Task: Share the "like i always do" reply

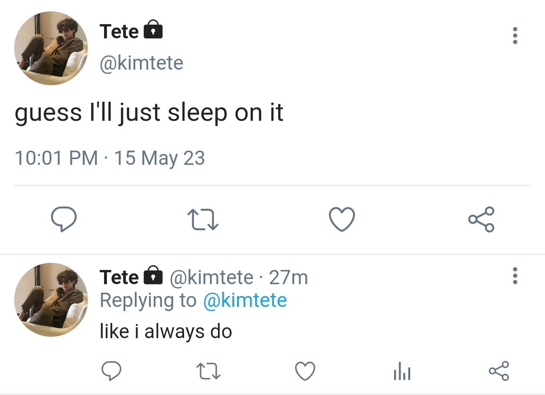Action: (499, 371)
